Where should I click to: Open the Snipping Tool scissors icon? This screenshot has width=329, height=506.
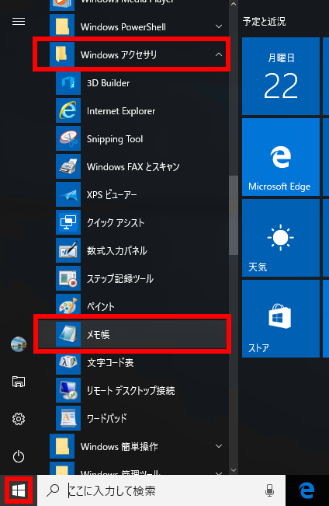tap(68, 139)
